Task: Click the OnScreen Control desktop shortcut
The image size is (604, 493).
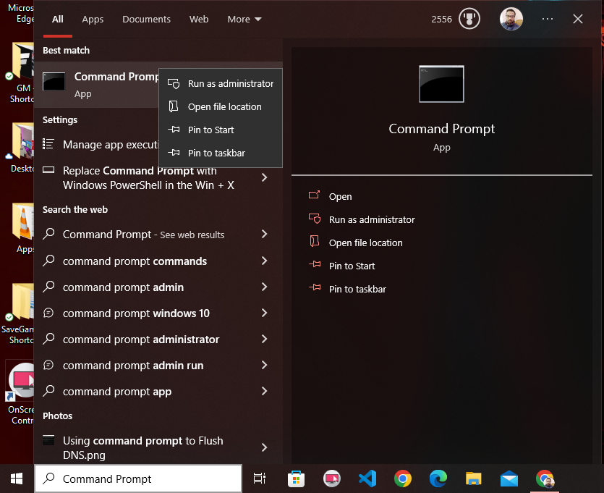Action: tap(20, 393)
